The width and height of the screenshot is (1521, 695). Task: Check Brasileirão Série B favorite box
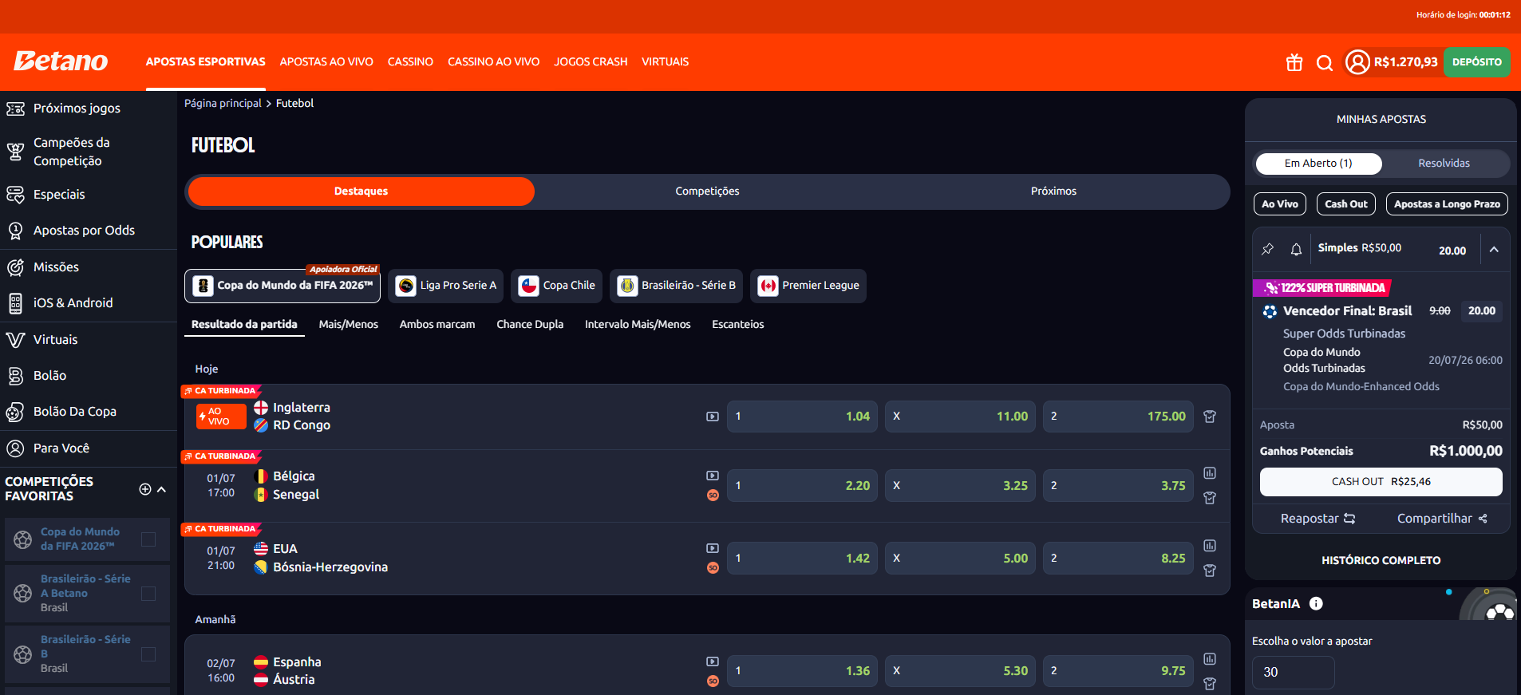click(x=148, y=654)
